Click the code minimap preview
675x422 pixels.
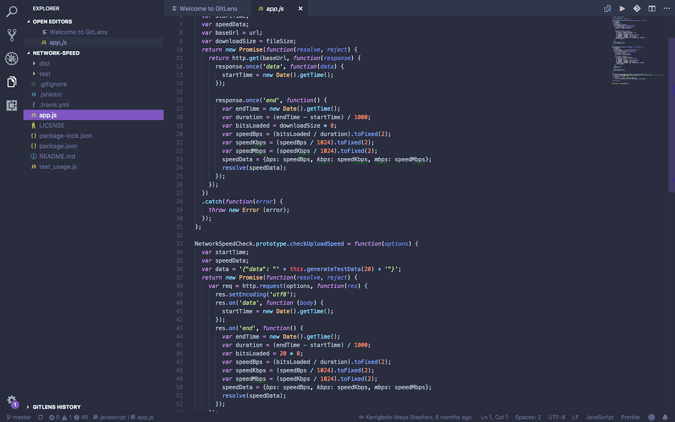637,51
